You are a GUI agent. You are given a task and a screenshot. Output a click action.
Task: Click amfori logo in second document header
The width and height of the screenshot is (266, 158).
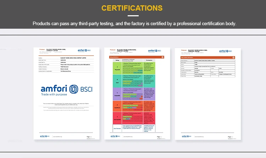(x=155, y=51)
